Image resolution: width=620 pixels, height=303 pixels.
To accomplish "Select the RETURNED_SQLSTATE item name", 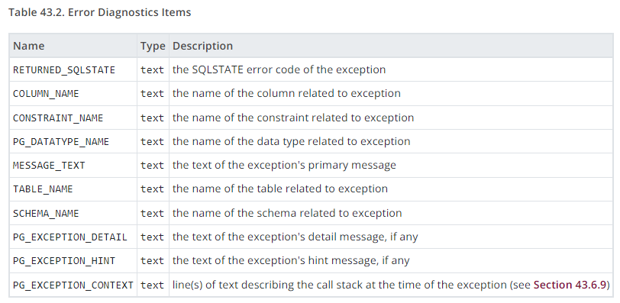I will [x=64, y=70].
